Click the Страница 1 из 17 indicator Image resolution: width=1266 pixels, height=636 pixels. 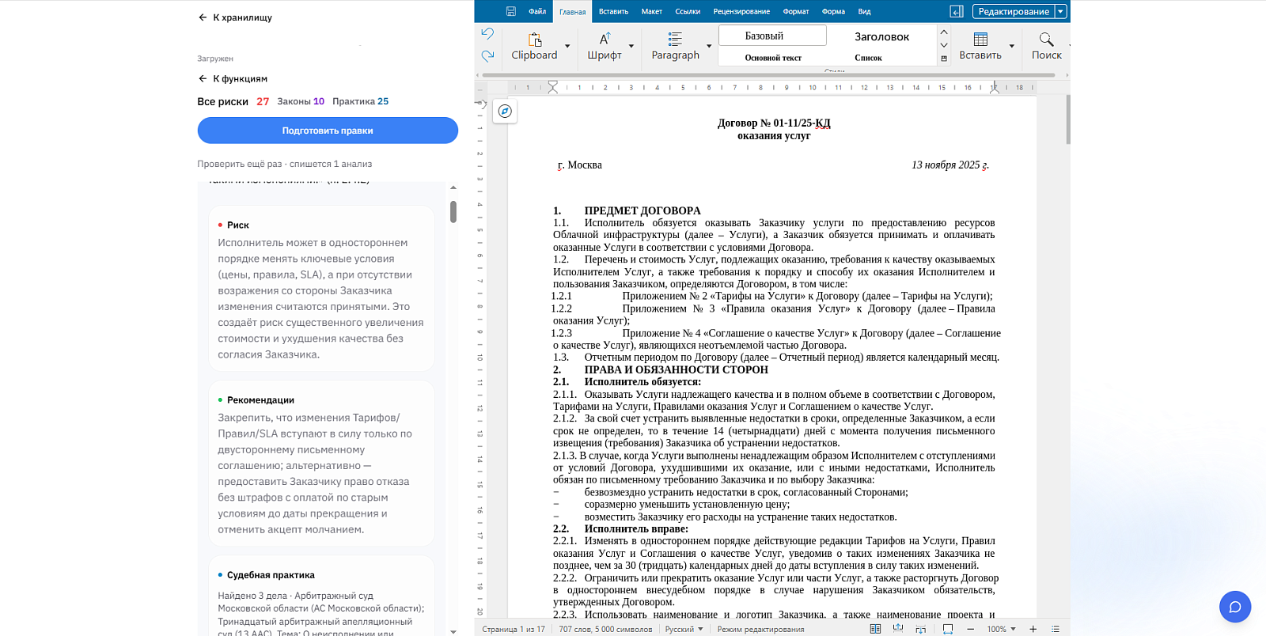(x=514, y=629)
